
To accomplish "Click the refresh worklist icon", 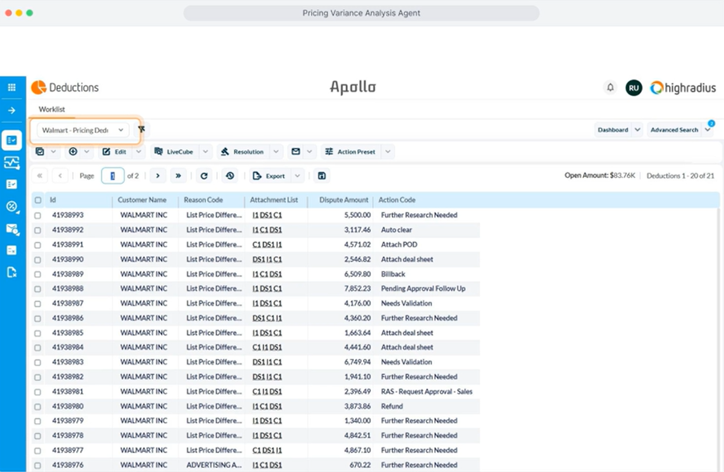I will [204, 176].
